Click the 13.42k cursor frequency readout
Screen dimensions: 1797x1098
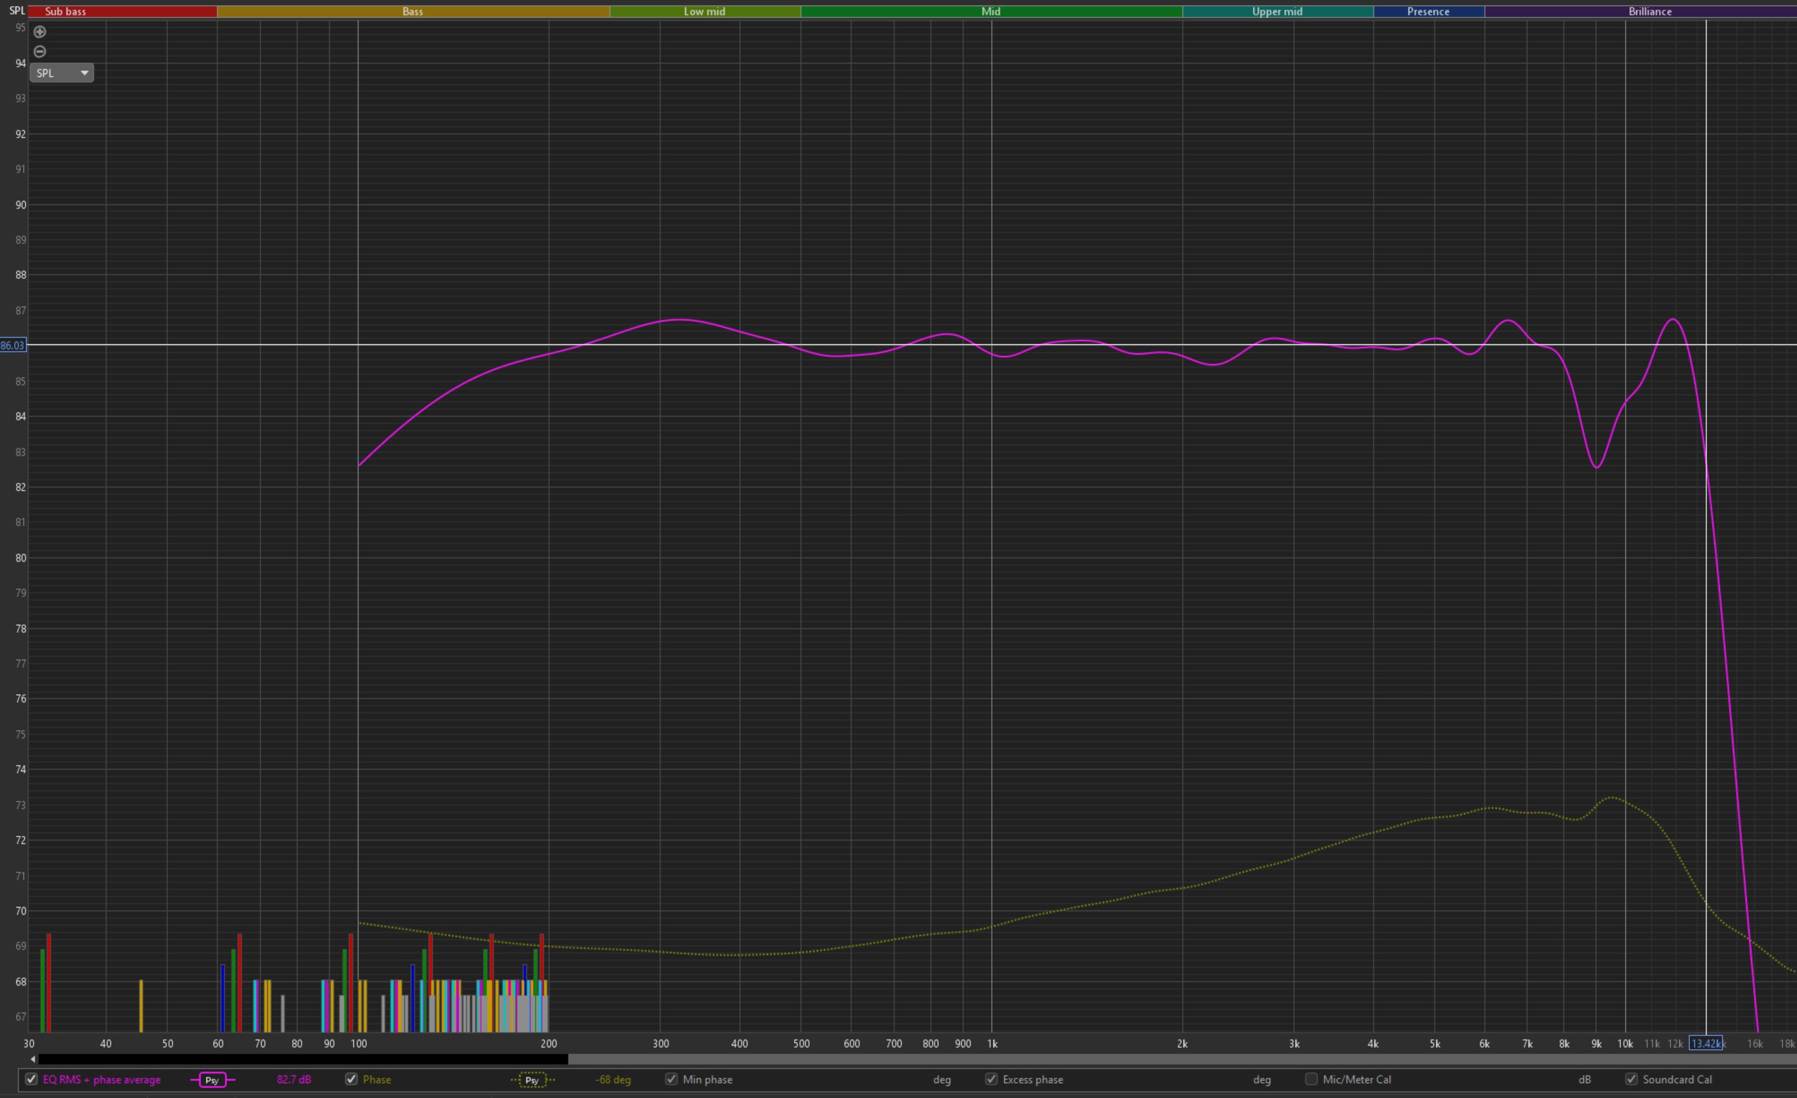click(x=1706, y=1043)
